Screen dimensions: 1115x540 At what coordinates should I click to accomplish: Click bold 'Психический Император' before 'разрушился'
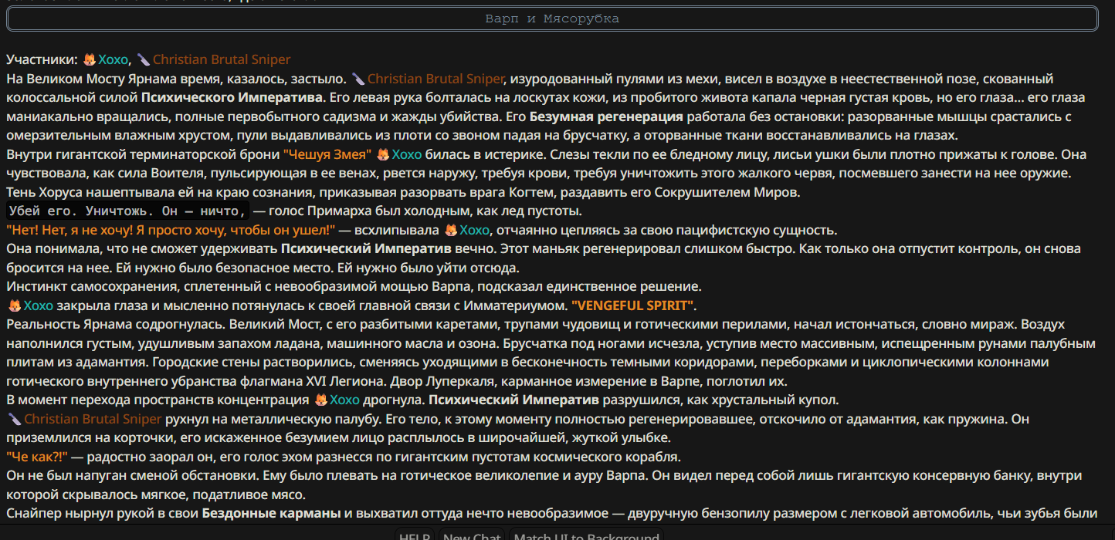pos(514,400)
